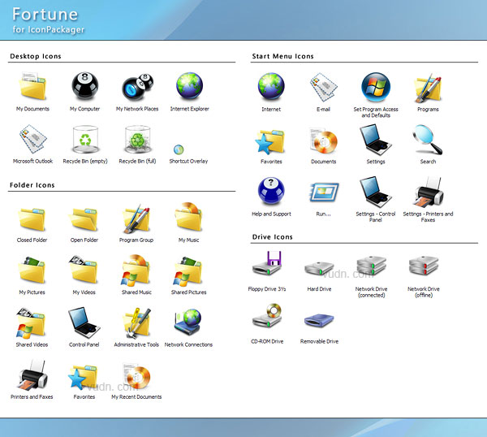Click the Settings laptop icon
Screen dimensions: 487x437
[376, 140]
